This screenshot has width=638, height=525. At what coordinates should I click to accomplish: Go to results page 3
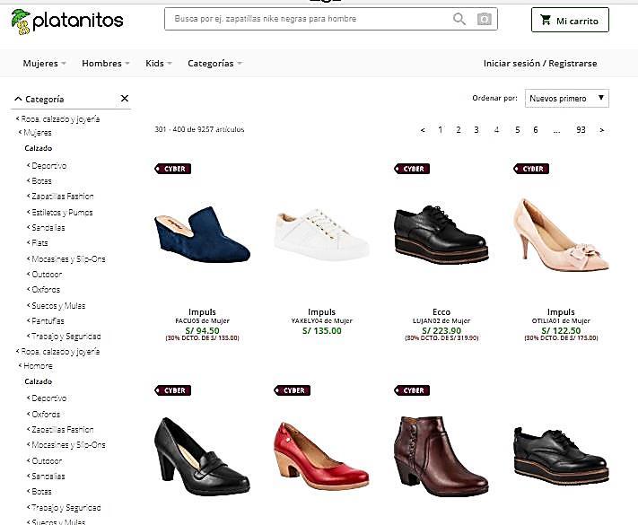pyautogui.click(x=476, y=130)
